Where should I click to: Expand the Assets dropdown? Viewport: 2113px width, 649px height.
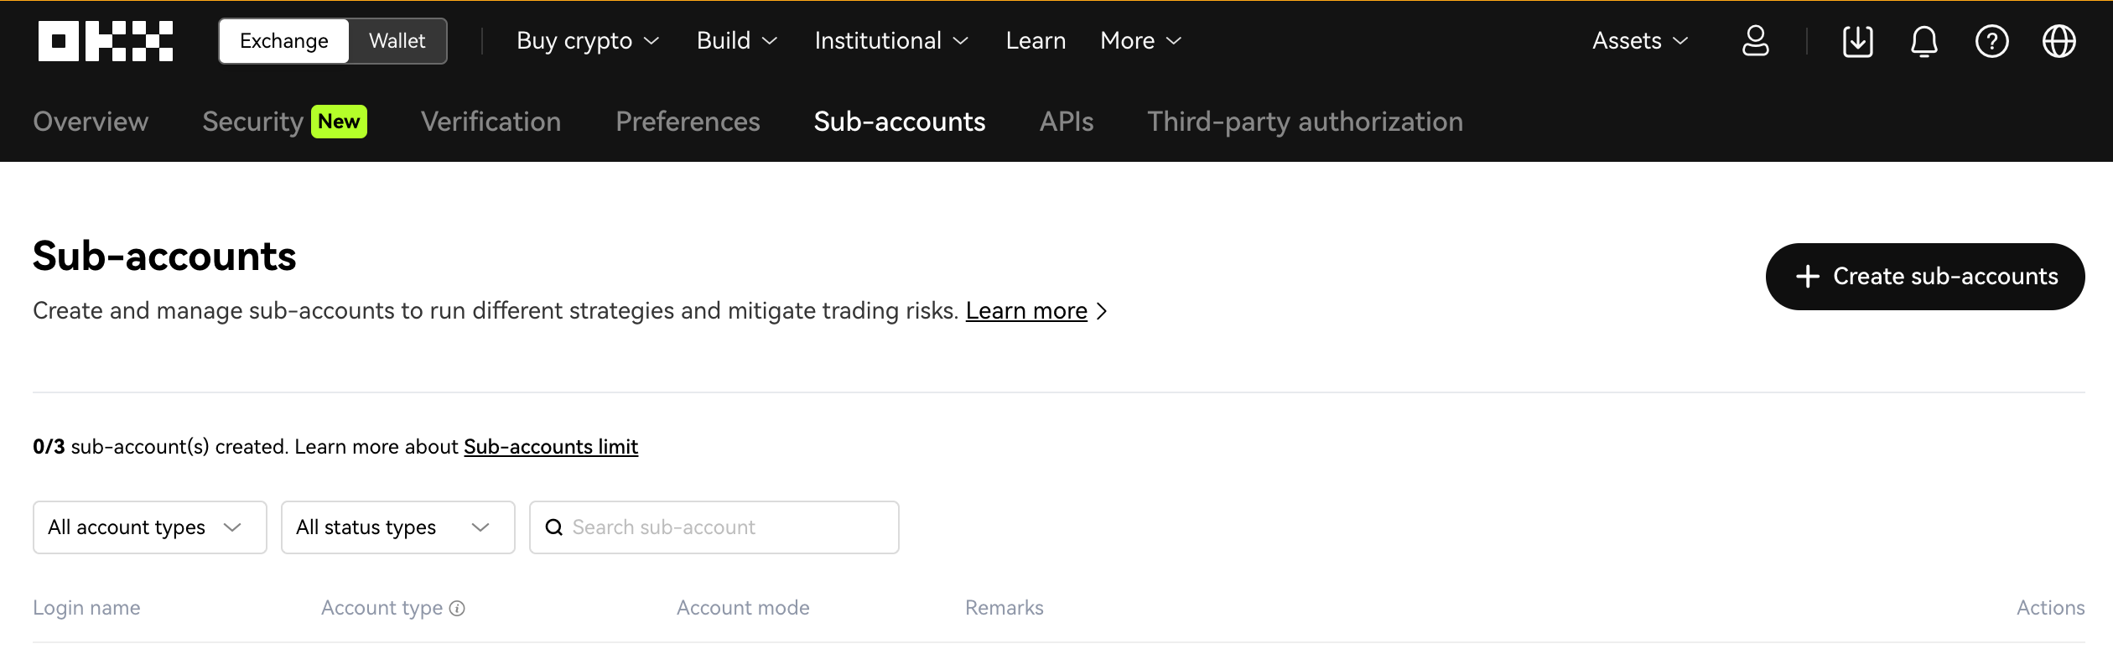pyautogui.click(x=1639, y=41)
